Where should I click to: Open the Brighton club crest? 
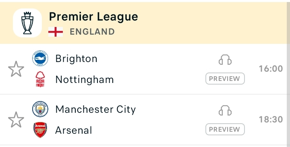(x=40, y=58)
